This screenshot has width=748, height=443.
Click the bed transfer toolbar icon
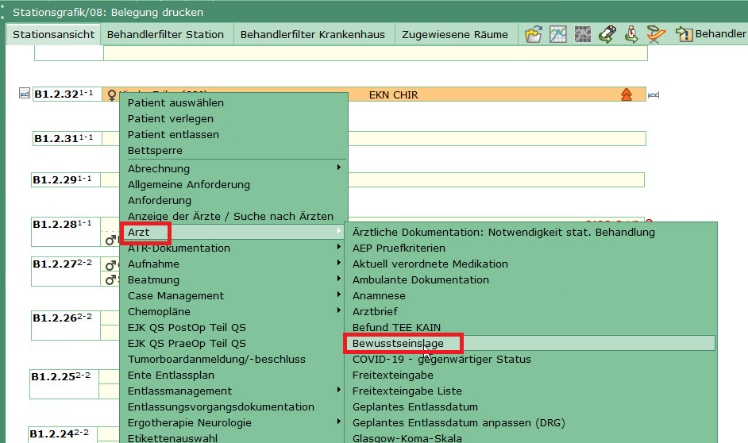(607, 34)
